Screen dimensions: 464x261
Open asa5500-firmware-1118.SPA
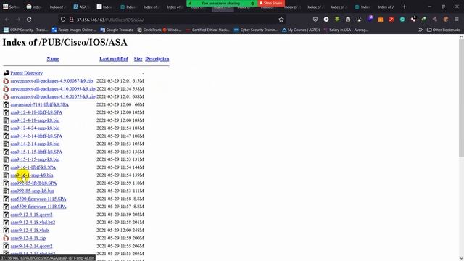click(38, 207)
